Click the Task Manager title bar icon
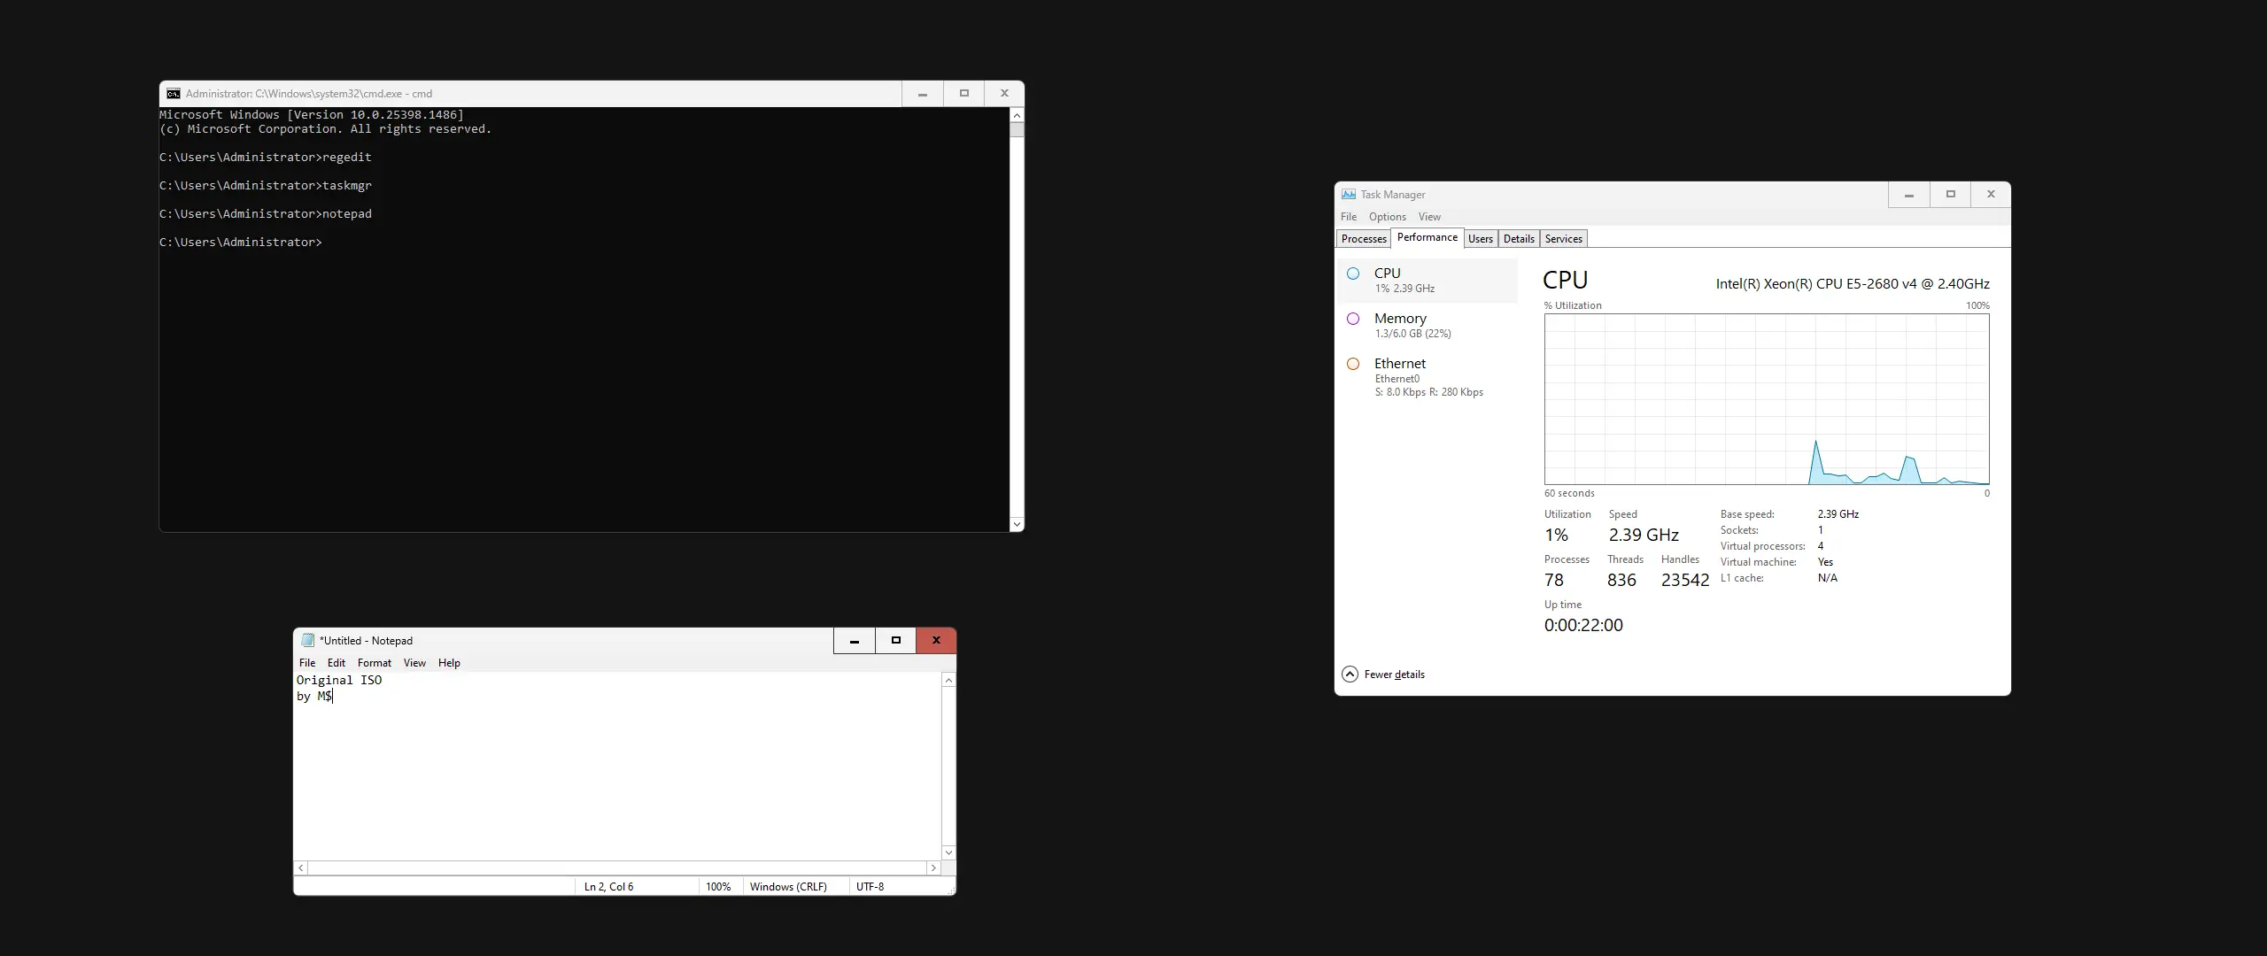The width and height of the screenshot is (2267, 956). [1348, 195]
